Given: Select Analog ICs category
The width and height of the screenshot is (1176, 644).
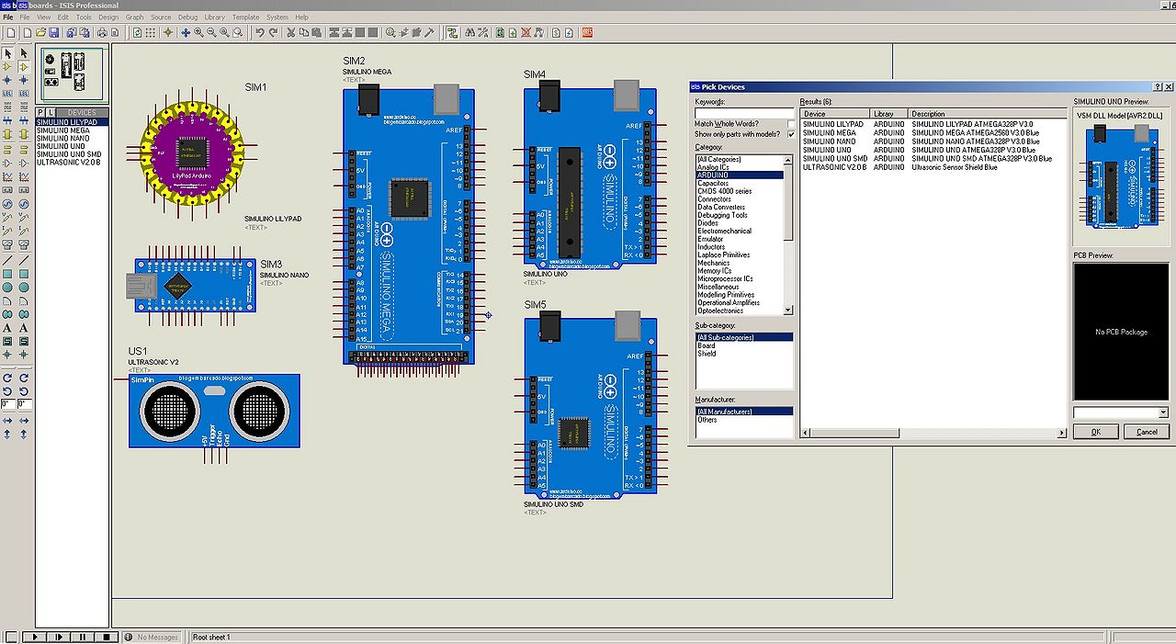Looking at the screenshot, I should click(x=714, y=167).
